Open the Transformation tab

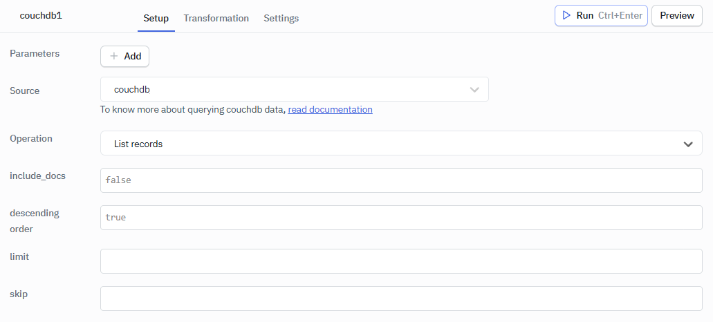tap(216, 18)
